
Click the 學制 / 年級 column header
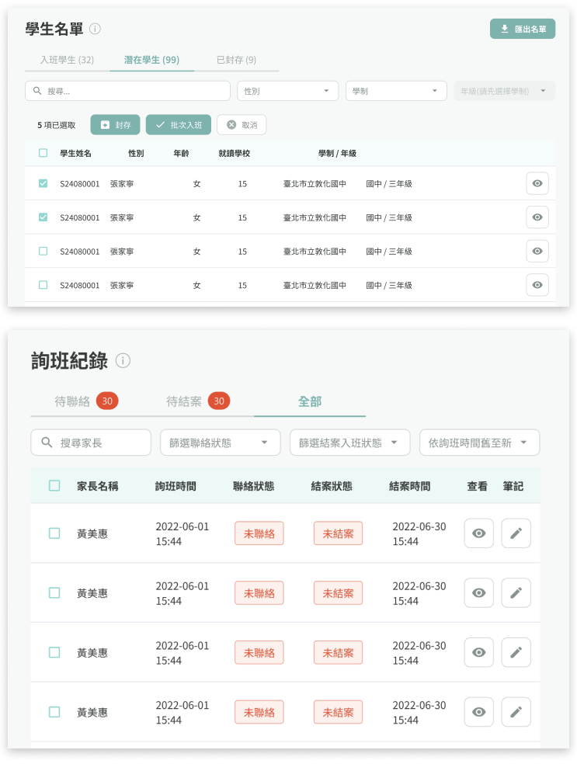point(337,154)
